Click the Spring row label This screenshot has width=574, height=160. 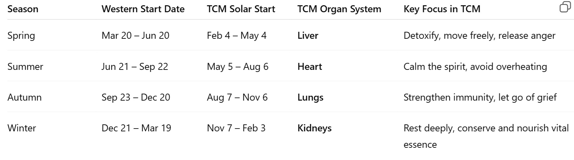(x=21, y=36)
